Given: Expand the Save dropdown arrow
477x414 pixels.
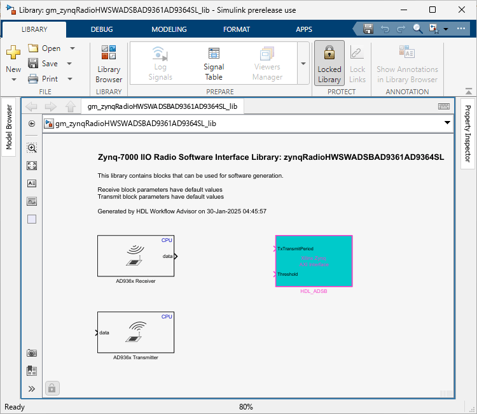Looking at the screenshot, I should (69, 63).
